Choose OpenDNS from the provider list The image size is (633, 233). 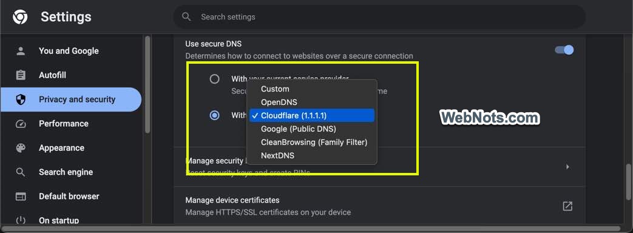(312, 102)
